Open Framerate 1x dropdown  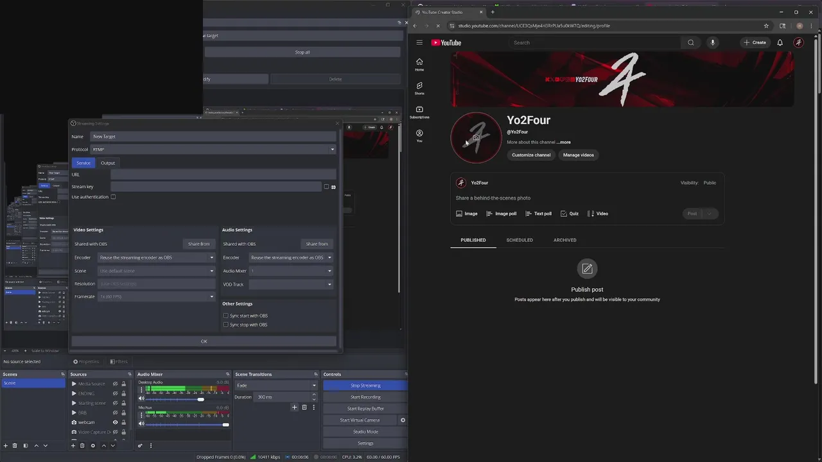click(157, 296)
